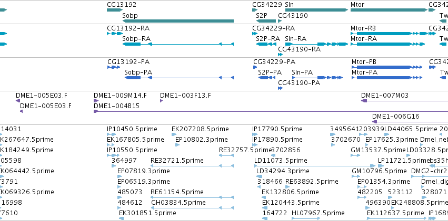
Task: Click the 364997 text label
Action: [124, 160]
